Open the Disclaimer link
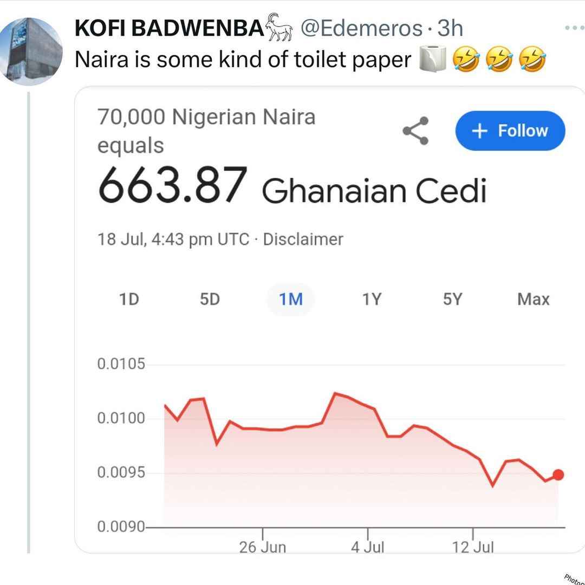585x585 pixels. pos(303,239)
